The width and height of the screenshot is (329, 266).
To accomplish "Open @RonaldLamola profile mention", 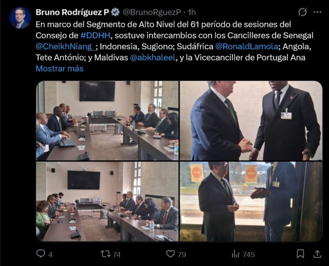I will point(246,46).
